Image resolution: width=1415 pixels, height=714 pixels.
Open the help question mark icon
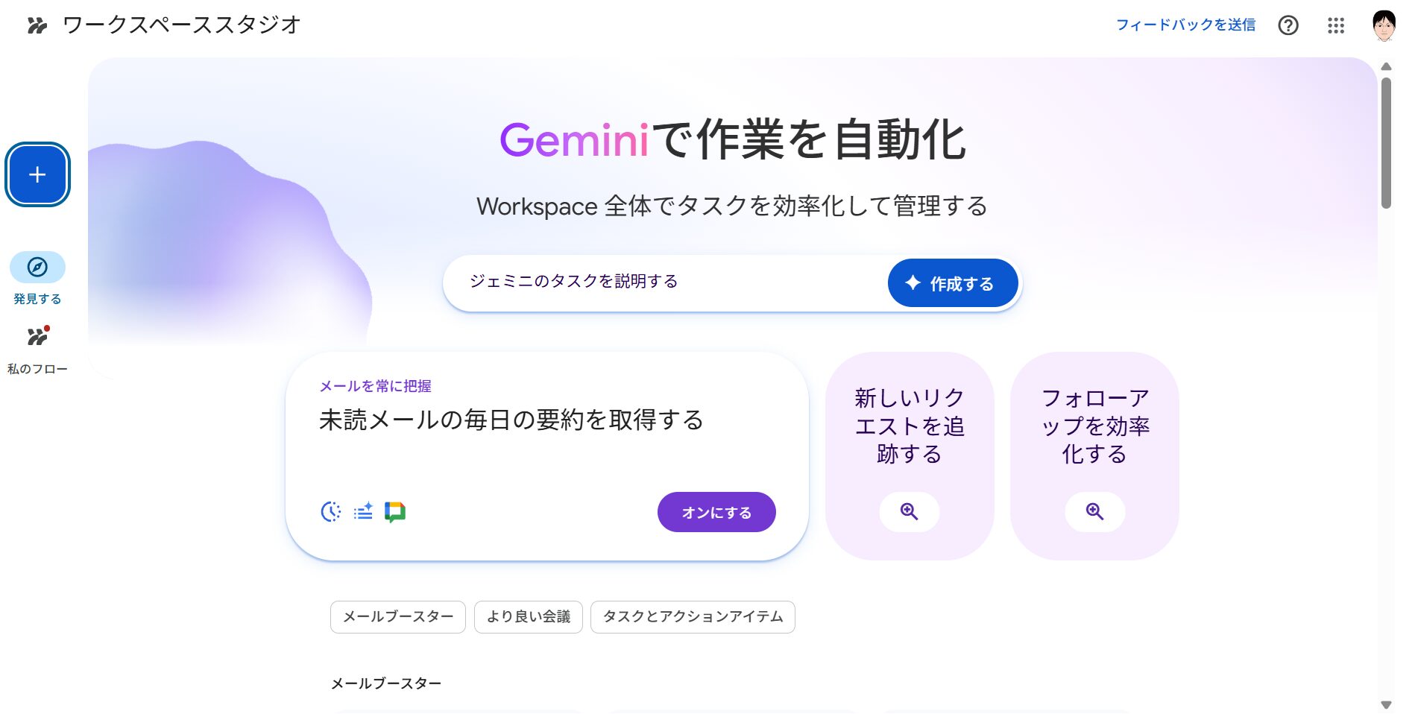coord(1288,25)
